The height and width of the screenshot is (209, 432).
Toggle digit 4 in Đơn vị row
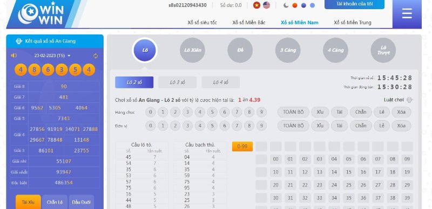(200, 126)
